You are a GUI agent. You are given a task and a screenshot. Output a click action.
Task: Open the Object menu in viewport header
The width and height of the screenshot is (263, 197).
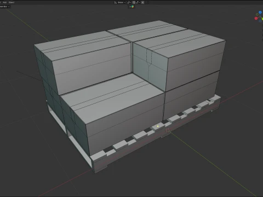click(x=12, y=2)
